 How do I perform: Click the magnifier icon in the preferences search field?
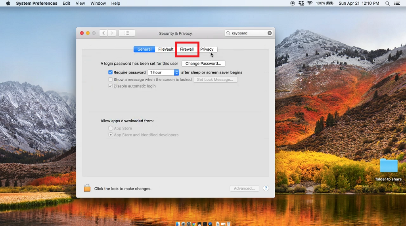228,33
